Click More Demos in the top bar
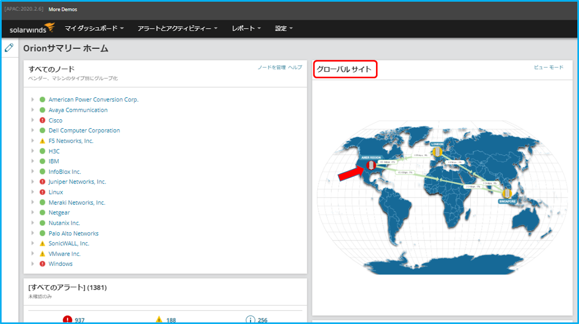 (63, 9)
